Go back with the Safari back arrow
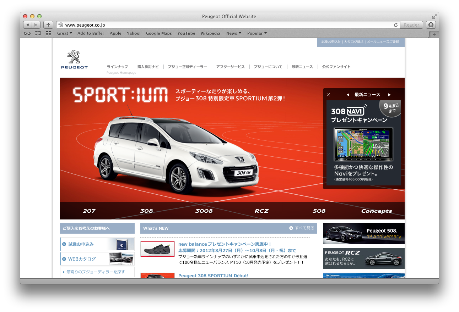The width and height of the screenshot is (459, 312). [x=28, y=25]
